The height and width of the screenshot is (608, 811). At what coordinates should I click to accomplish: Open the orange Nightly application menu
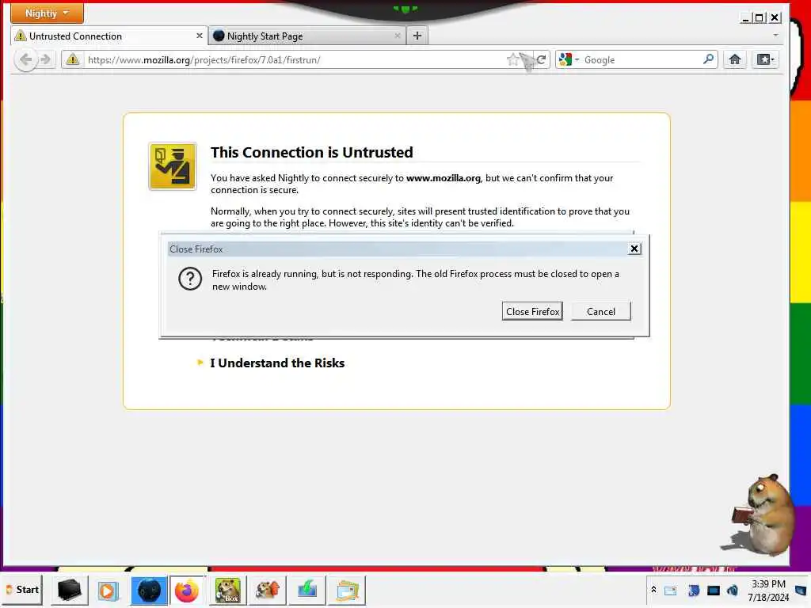click(47, 13)
